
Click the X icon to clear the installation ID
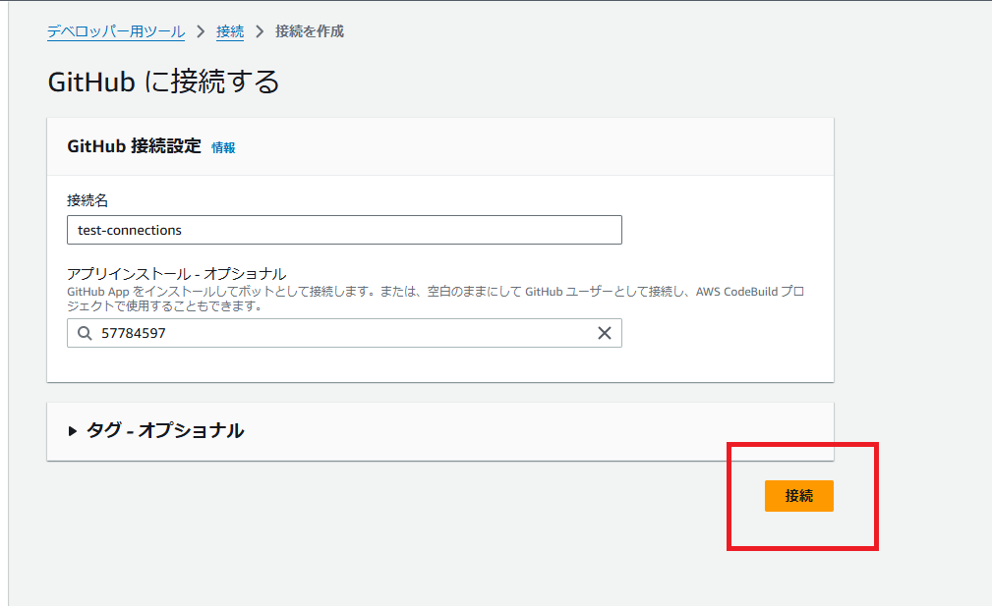coord(604,333)
